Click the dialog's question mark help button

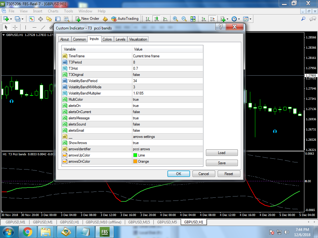(x=221, y=27)
